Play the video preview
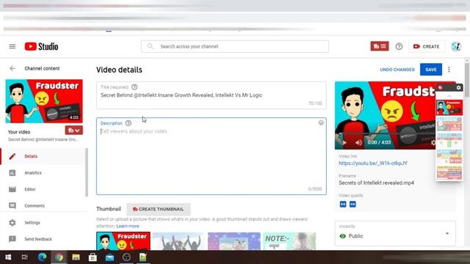 tap(344, 142)
